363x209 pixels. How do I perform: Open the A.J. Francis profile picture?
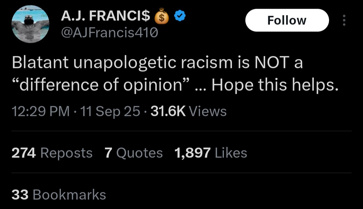pyautogui.click(x=31, y=24)
